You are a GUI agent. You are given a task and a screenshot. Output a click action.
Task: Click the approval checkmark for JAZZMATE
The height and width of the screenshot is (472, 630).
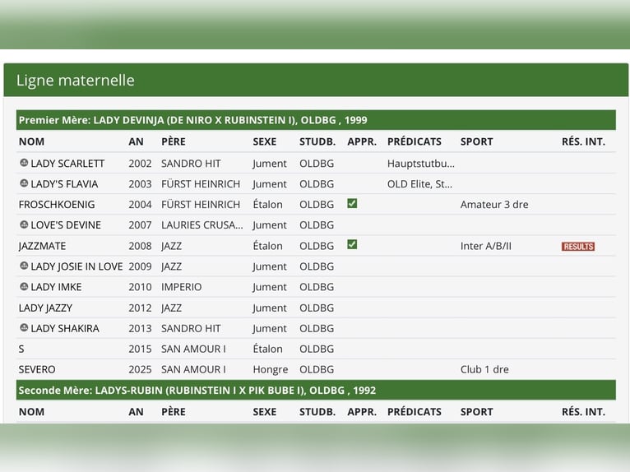coord(352,245)
